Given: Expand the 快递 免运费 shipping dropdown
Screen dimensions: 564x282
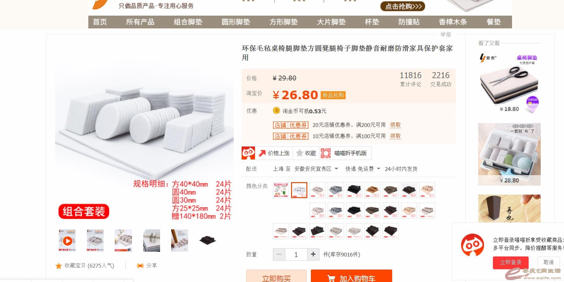Looking at the screenshot, I should tap(363, 169).
